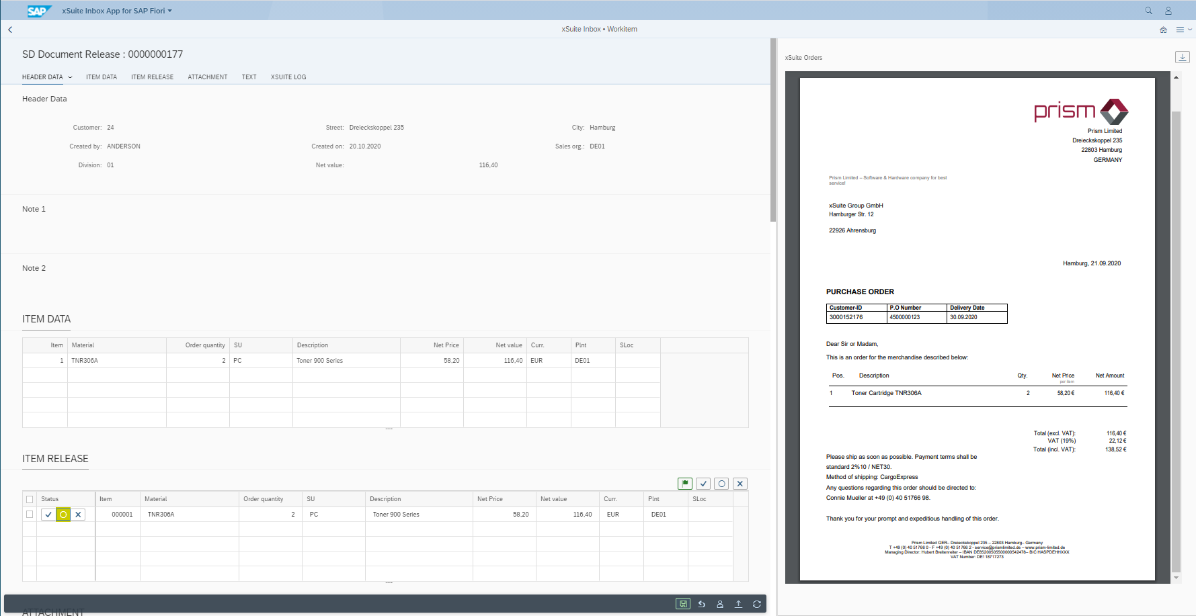Image resolution: width=1196 pixels, height=616 pixels.
Task: Save the item release decision
Action: [x=682, y=603]
